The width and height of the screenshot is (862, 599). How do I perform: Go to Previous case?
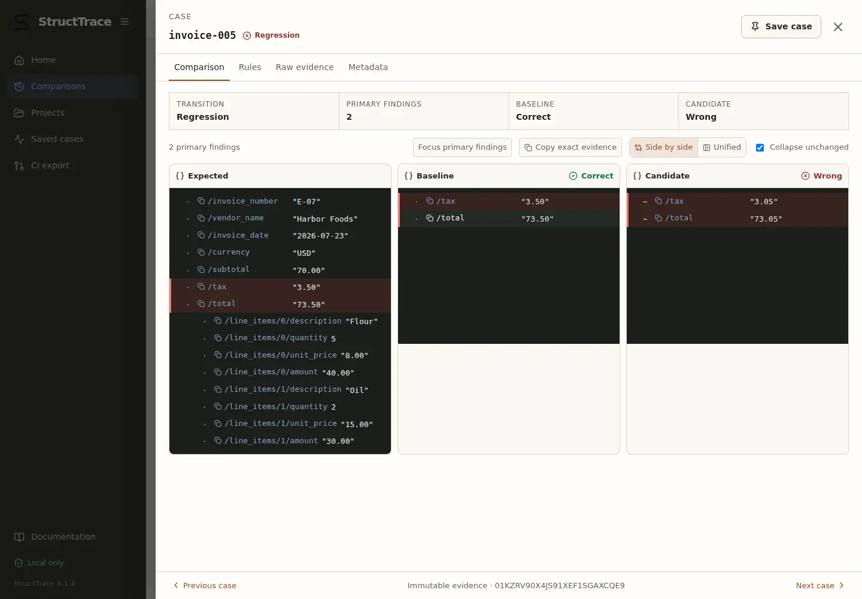[x=205, y=586]
